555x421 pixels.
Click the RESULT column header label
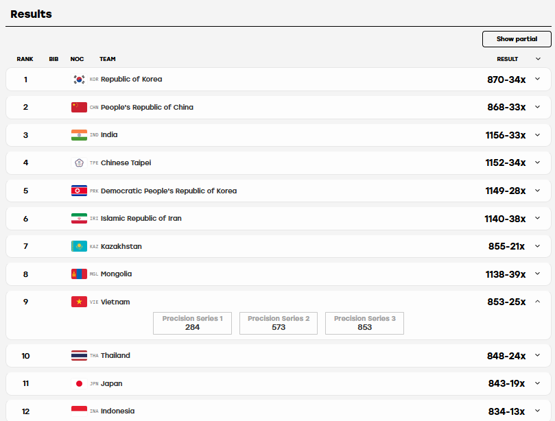pos(507,59)
